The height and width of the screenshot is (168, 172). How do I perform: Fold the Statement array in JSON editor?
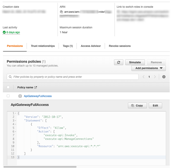pos(15,121)
